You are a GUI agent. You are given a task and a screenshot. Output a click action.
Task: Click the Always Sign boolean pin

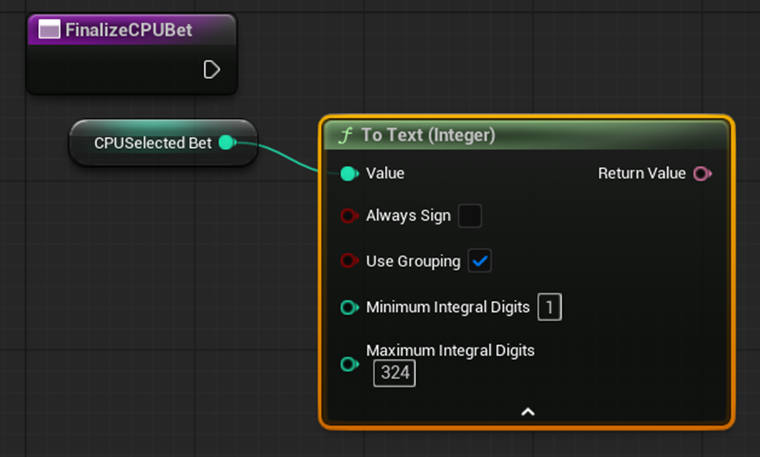click(x=349, y=216)
